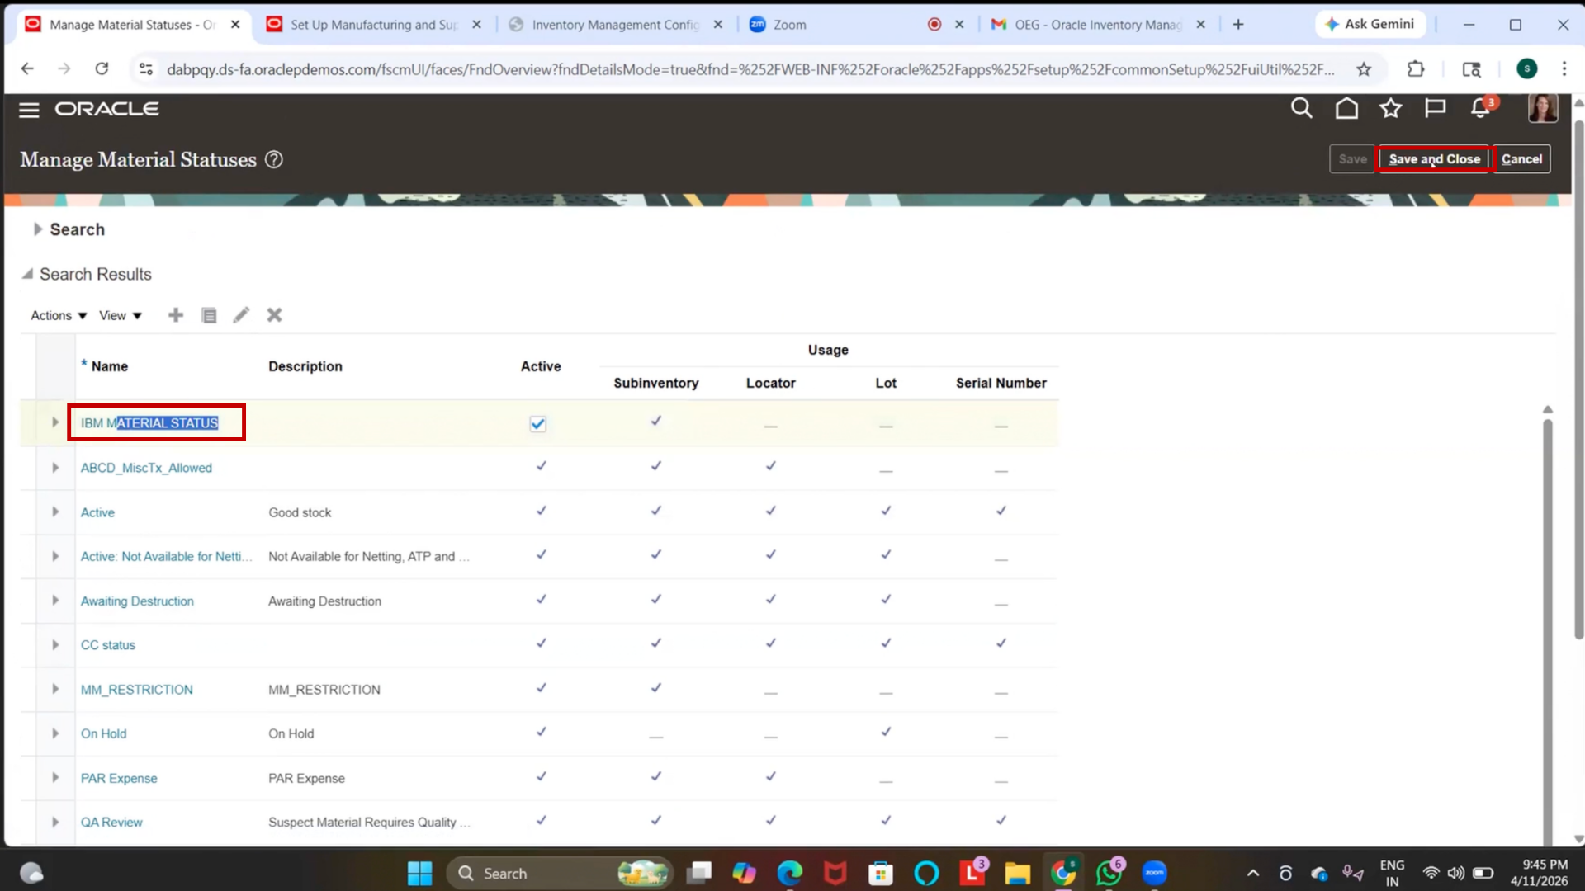The width and height of the screenshot is (1585, 891).
Task: Click the pencil edit icon
Action: point(241,315)
